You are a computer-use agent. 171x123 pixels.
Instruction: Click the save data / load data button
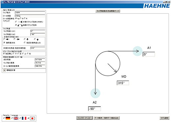coord(107,118)
